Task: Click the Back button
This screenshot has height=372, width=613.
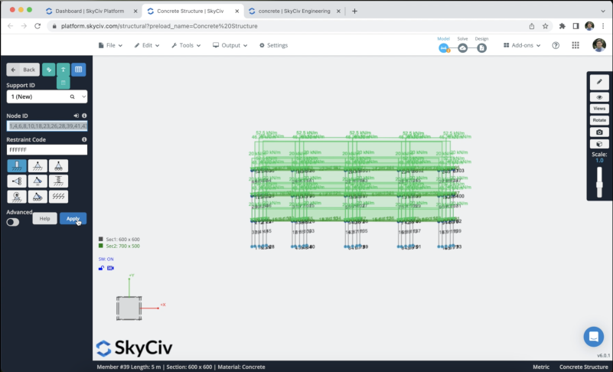Action: pos(23,70)
